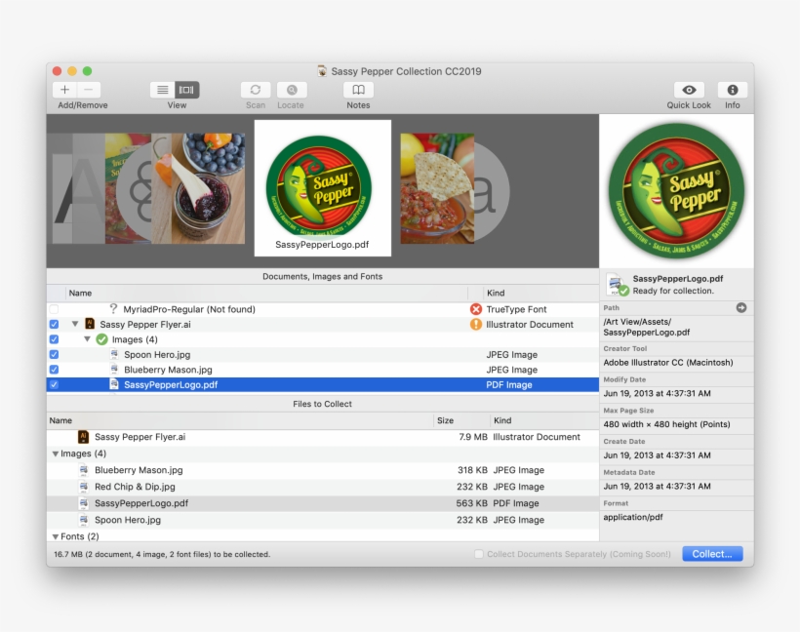
Task: Toggle the MyriadPro-Regular checkbox
Action: [54, 309]
